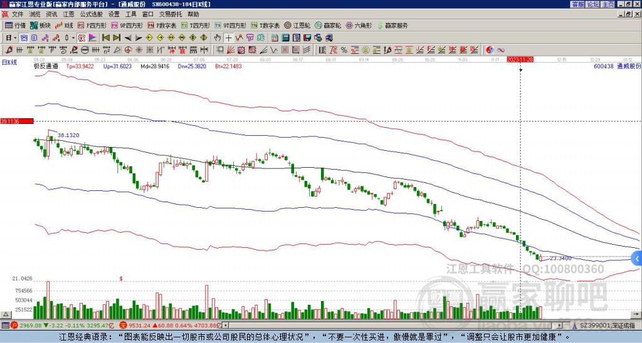The width and height of the screenshot is (642, 343).
Task: Click the 2023-11-28 date marker
Action: click(520, 59)
